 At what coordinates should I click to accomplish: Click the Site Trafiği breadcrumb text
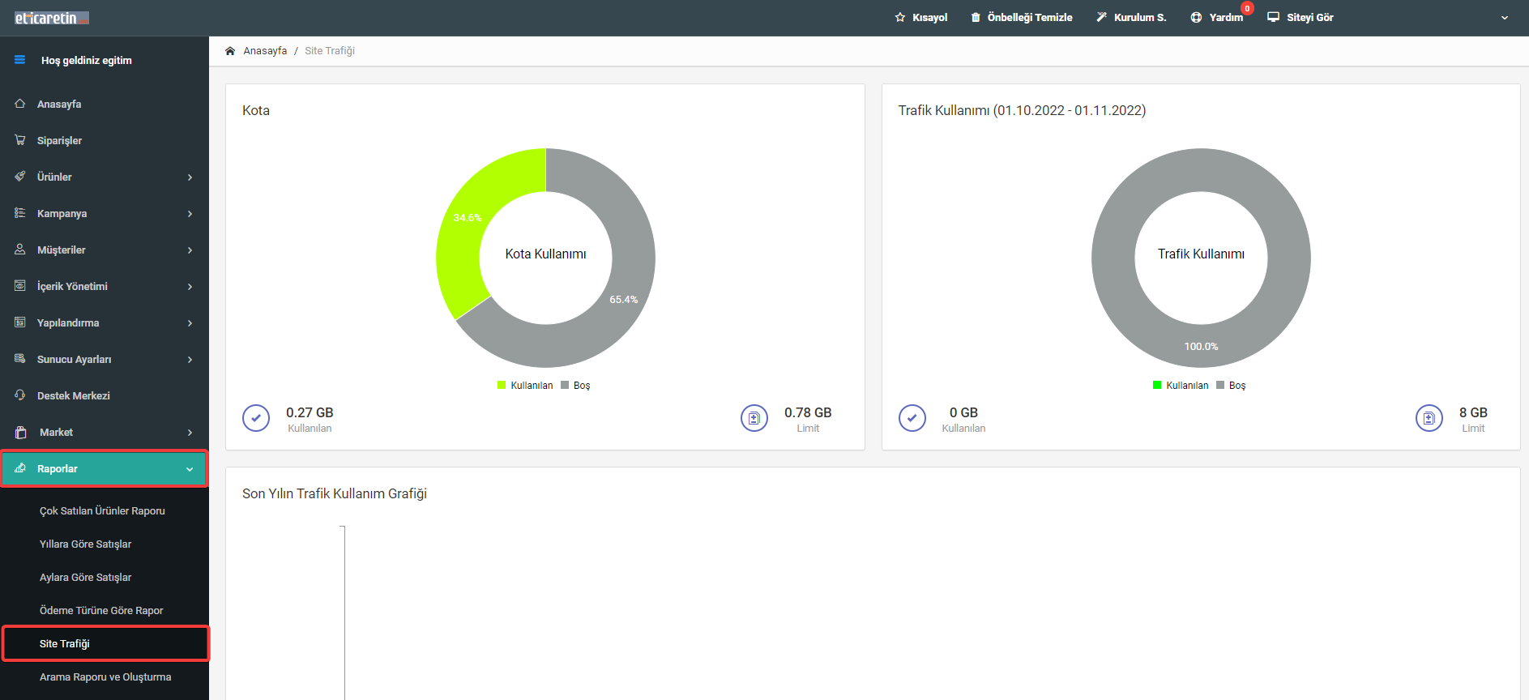click(x=330, y=50)
